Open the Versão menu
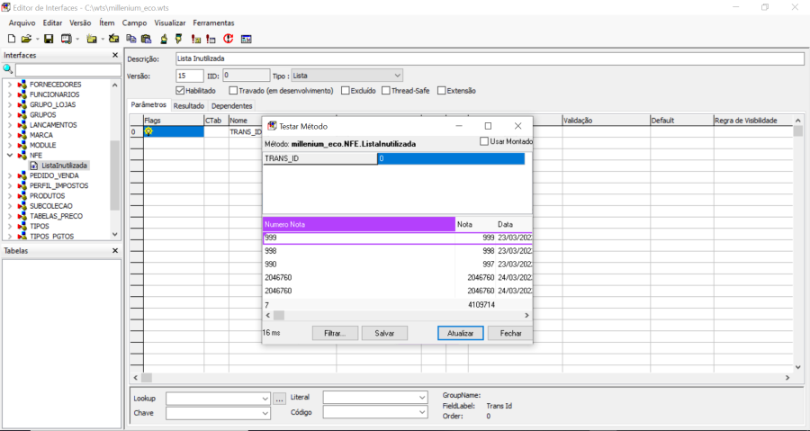 (x=80, y=22)
